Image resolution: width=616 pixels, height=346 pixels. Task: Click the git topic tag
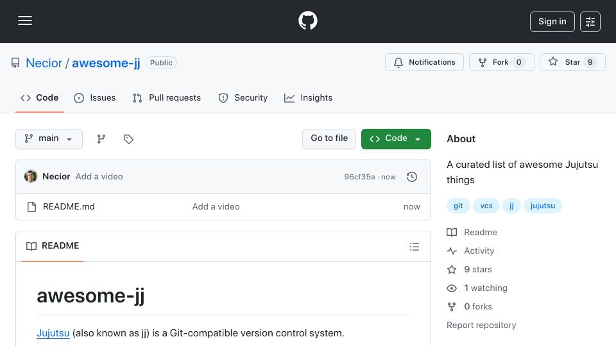458,206
